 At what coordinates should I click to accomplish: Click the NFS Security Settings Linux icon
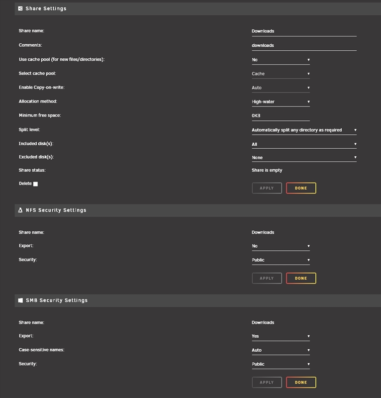coord(20,210)
